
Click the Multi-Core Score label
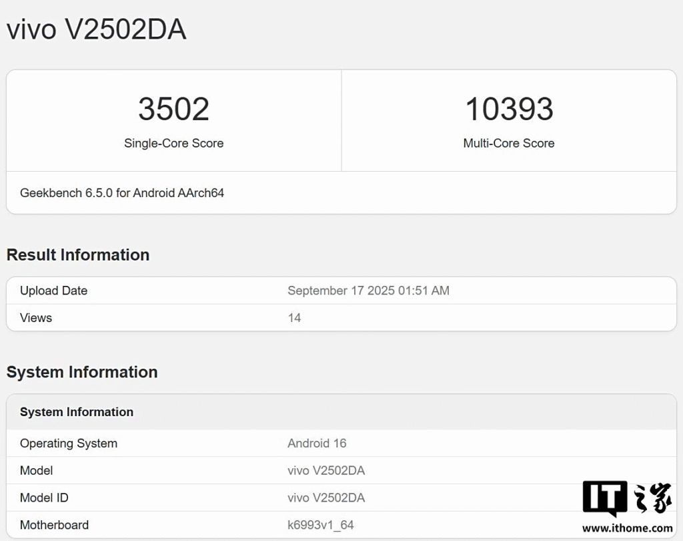(509, 143)
